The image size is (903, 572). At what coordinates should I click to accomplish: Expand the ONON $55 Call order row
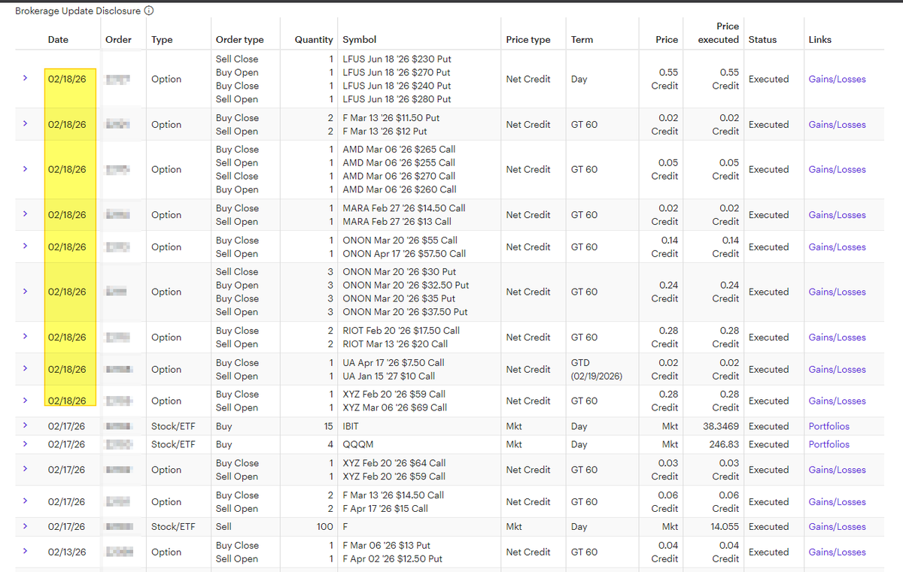[x=25, y=247]
